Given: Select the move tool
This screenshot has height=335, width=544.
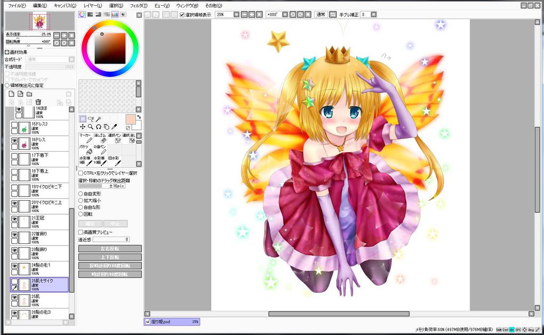Looking at the screenshot, I should (x=83, y=127).
